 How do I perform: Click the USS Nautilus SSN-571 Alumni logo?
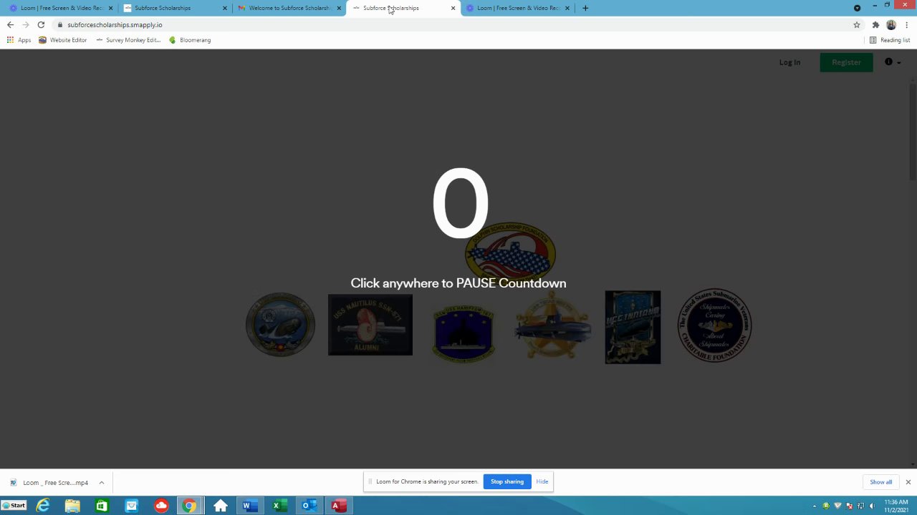click(x=370, y=325)
